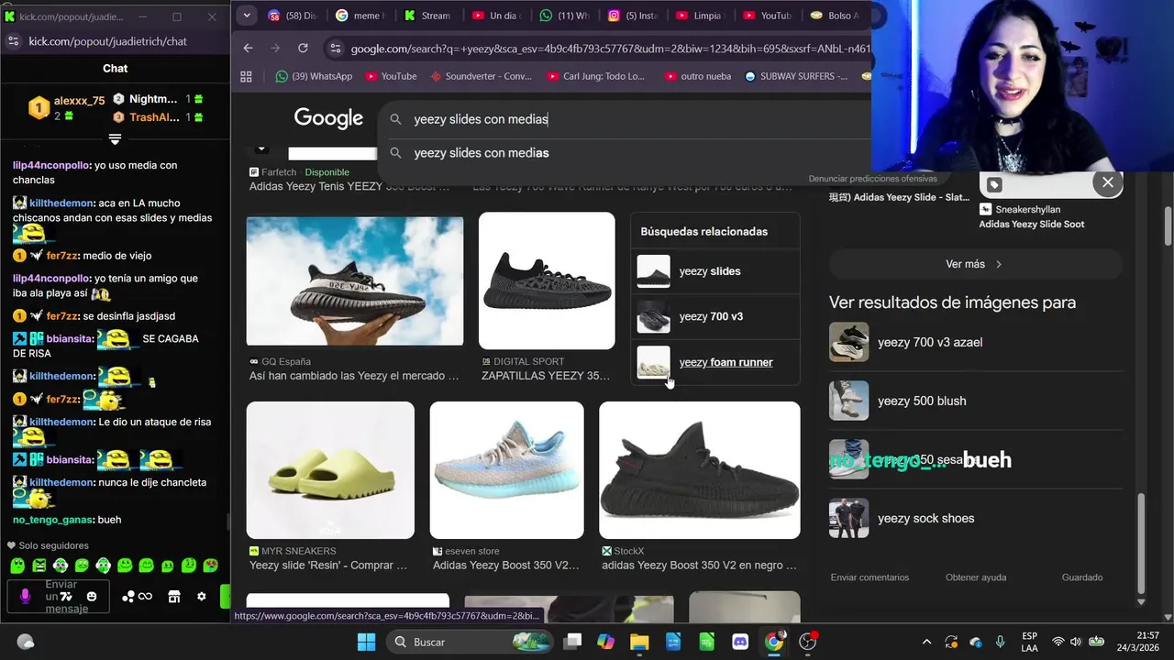
Task: Click Enviar comentarios link
Action: [x=869, y=577]
